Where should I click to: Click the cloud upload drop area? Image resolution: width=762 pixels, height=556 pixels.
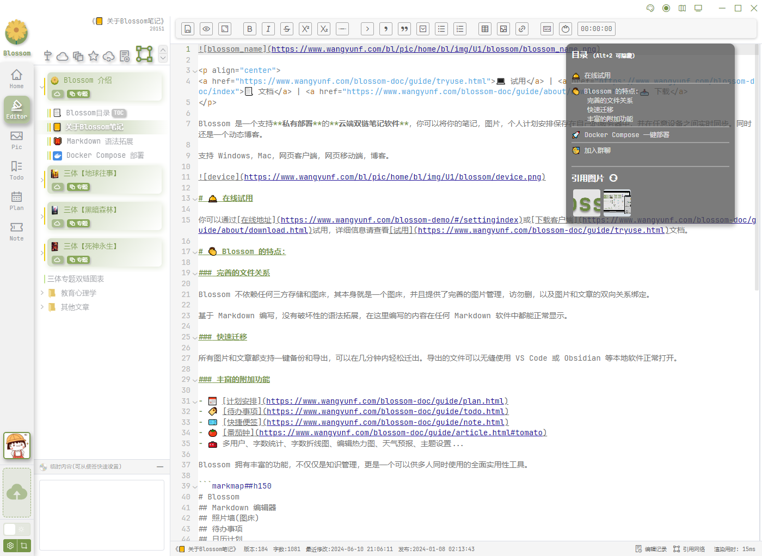click(17, 493)
